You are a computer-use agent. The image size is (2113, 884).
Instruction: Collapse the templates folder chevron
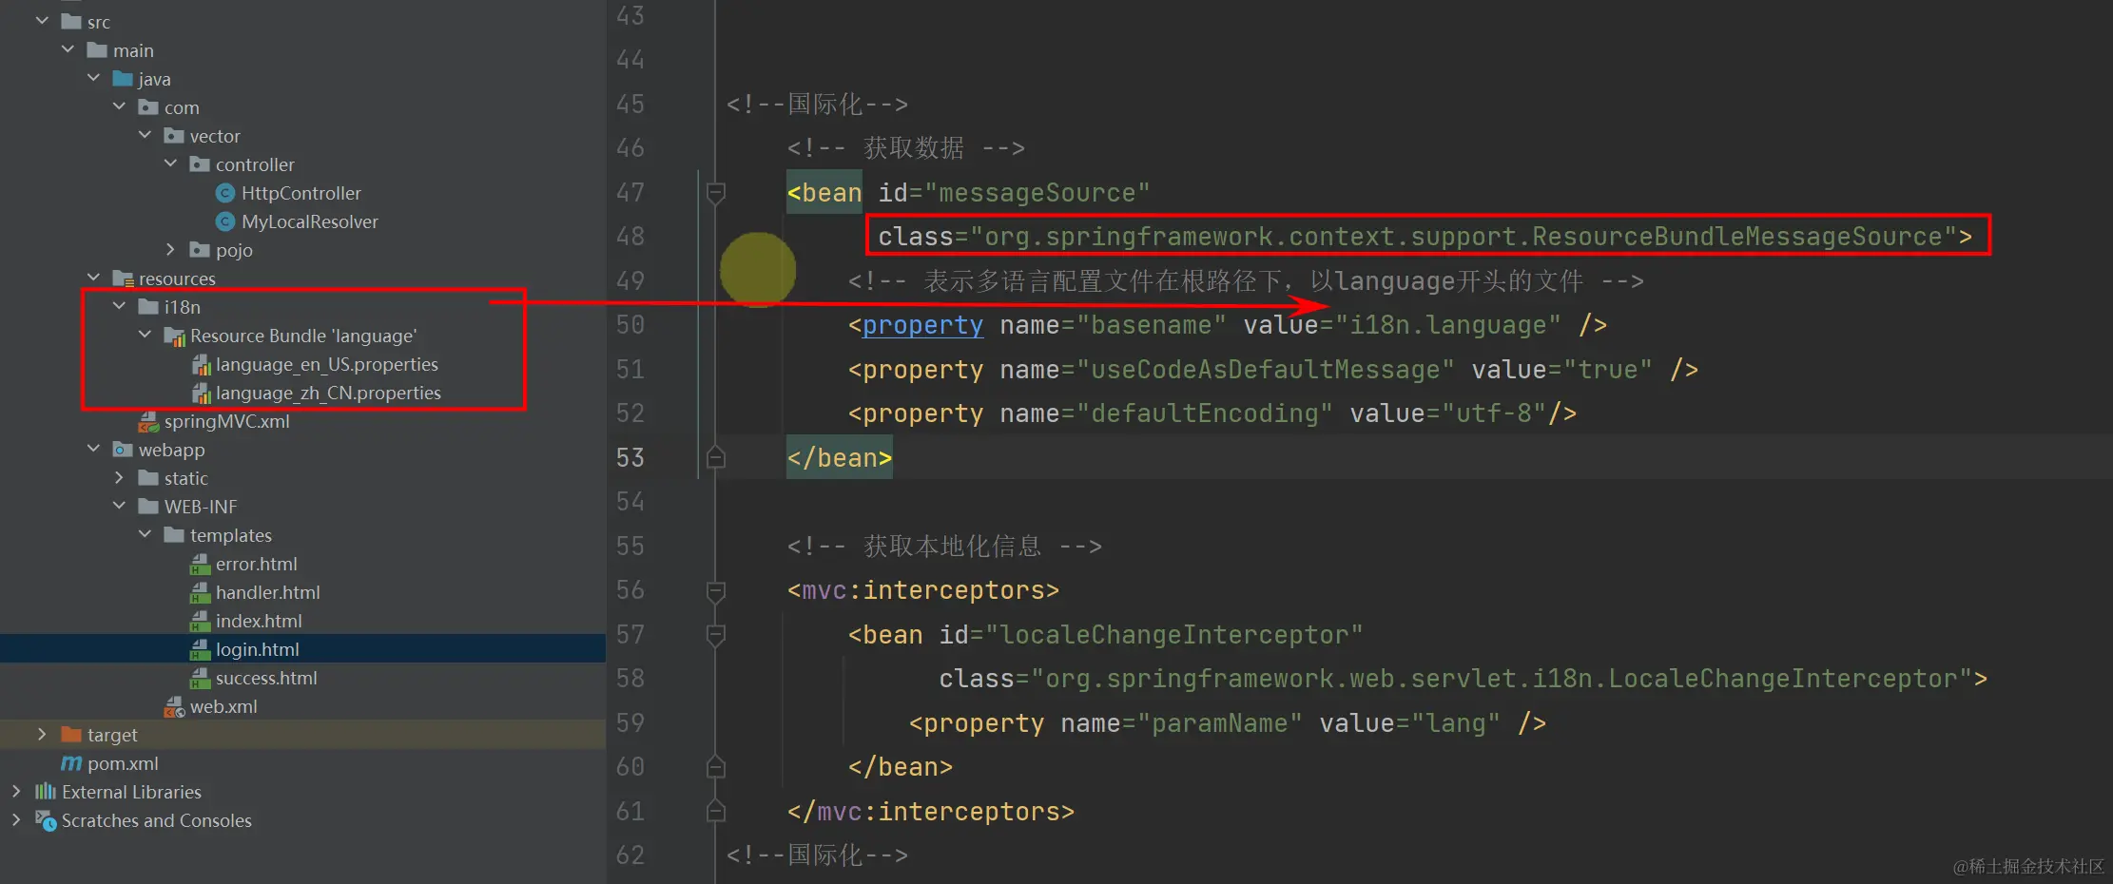click(x=145, y=533)
